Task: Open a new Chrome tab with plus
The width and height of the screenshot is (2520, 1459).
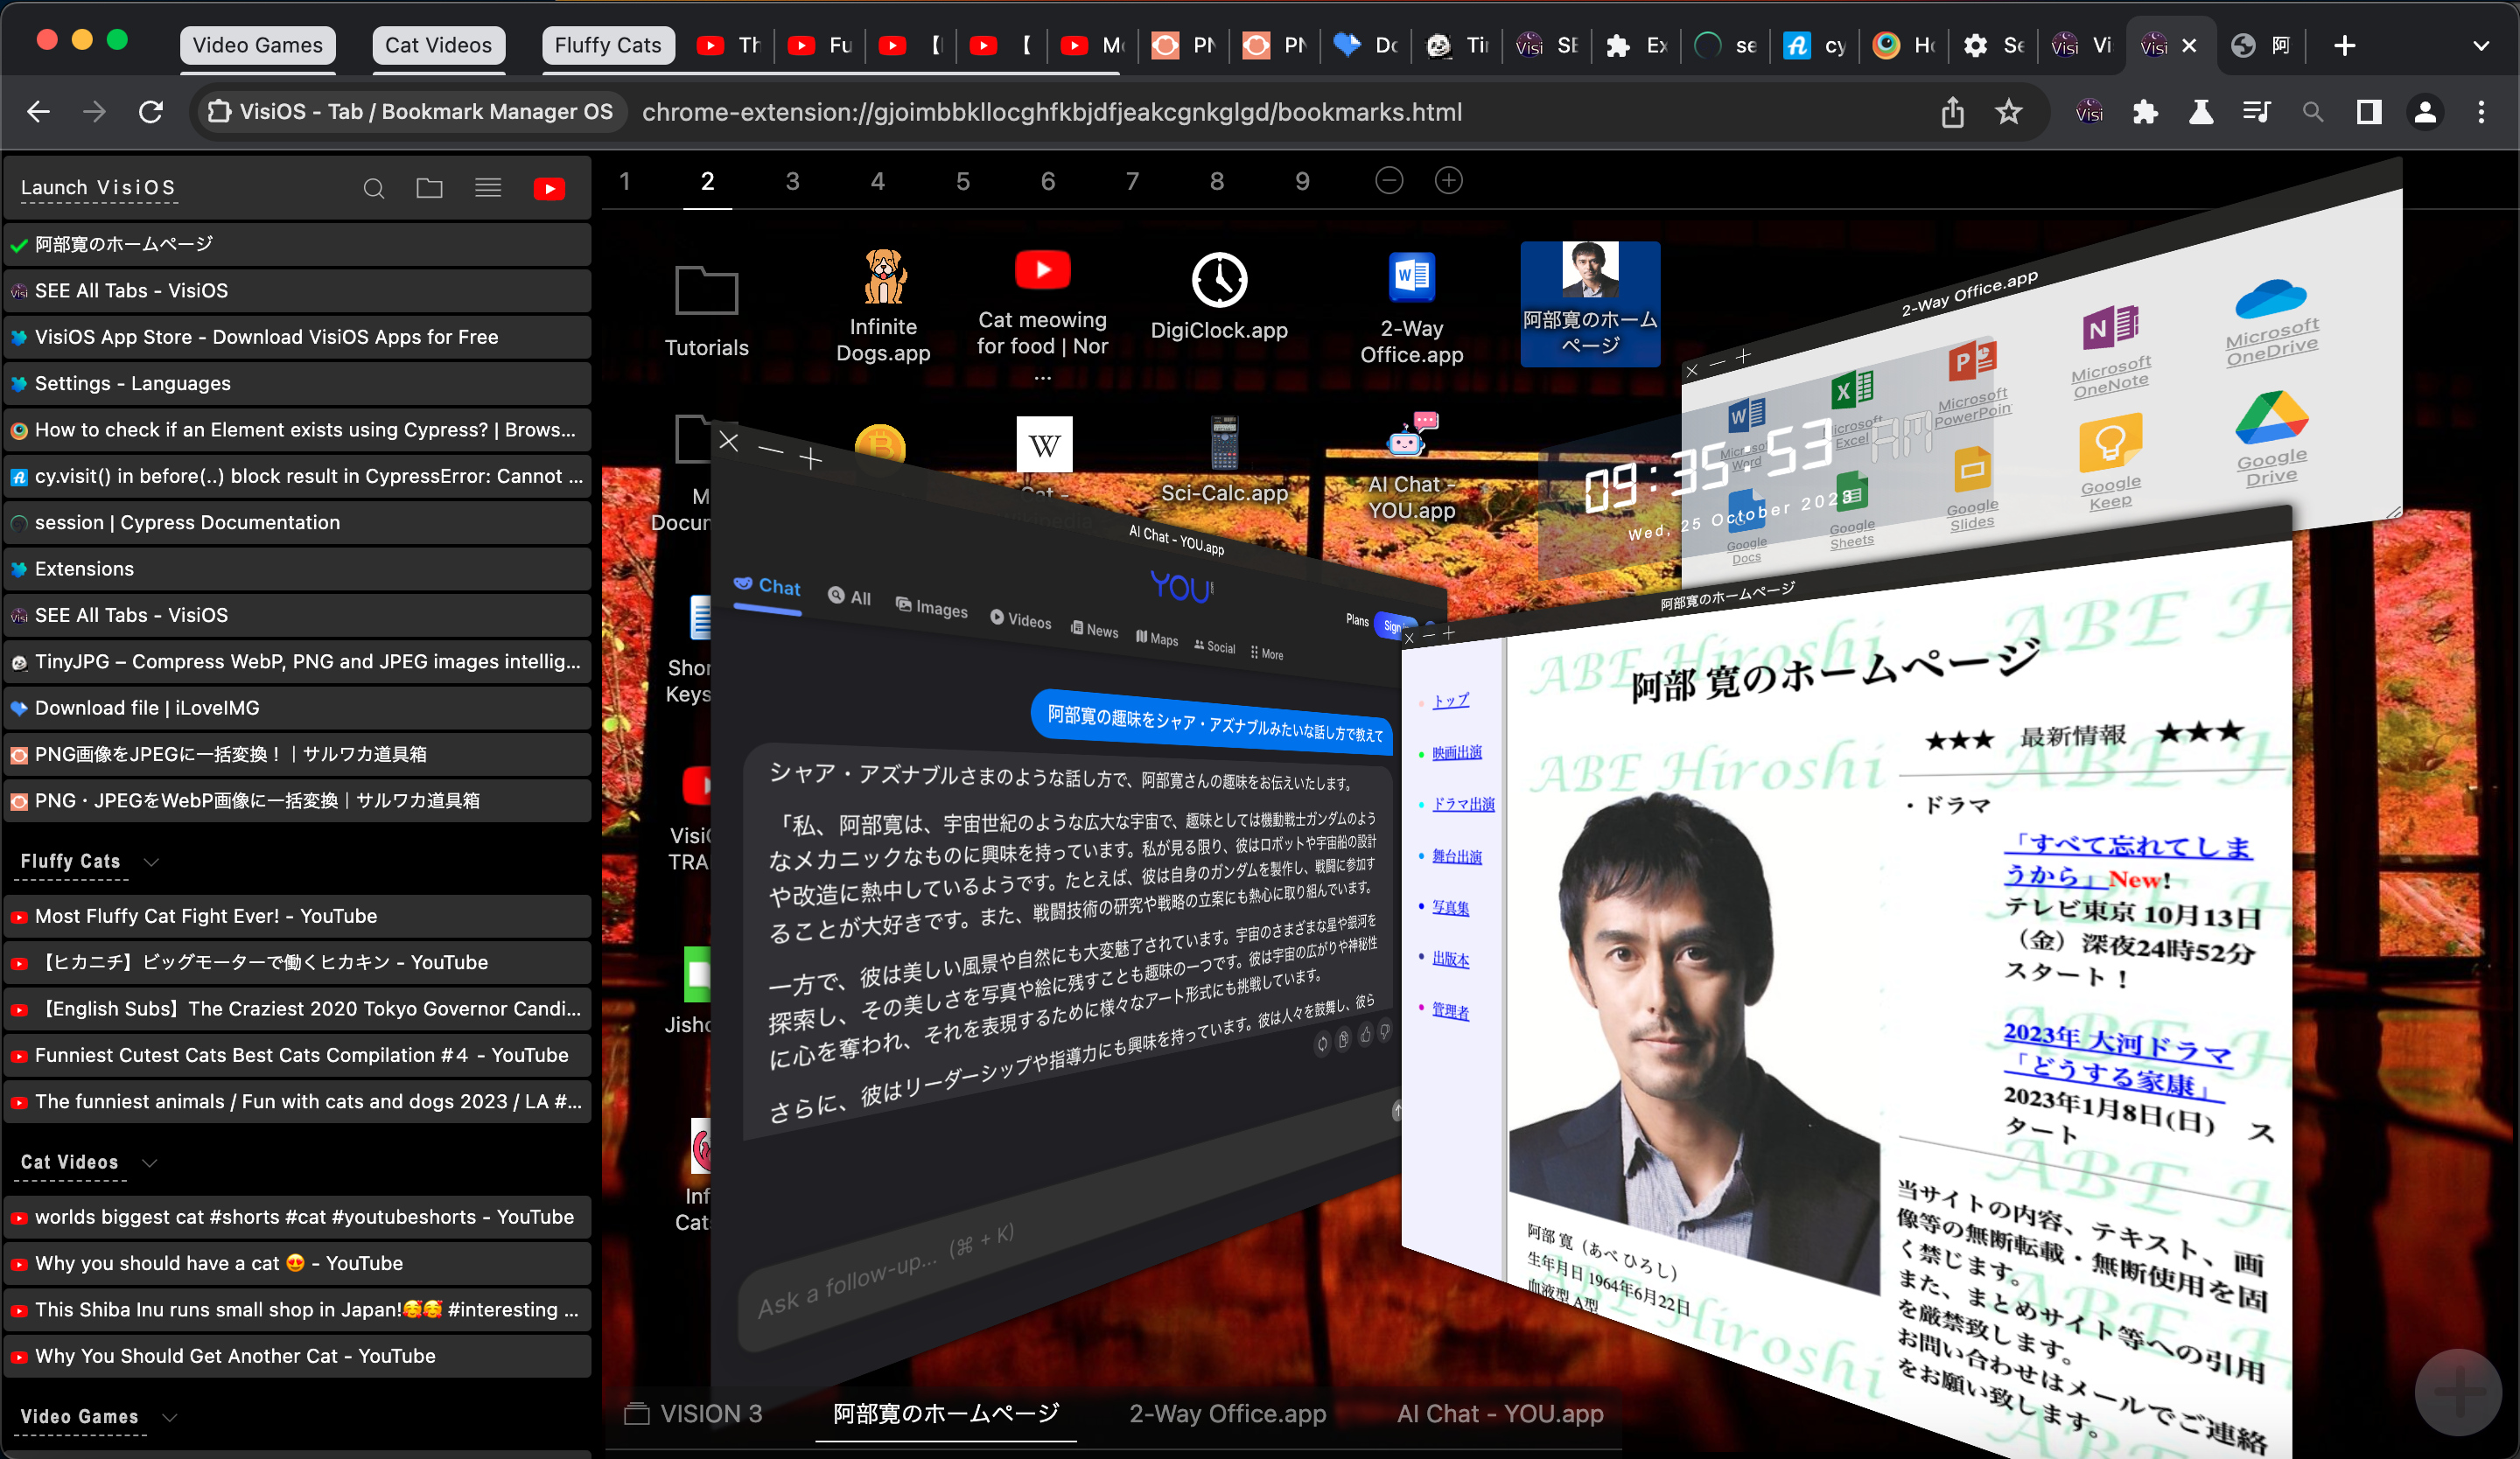Action: (x=2344, y=46)
